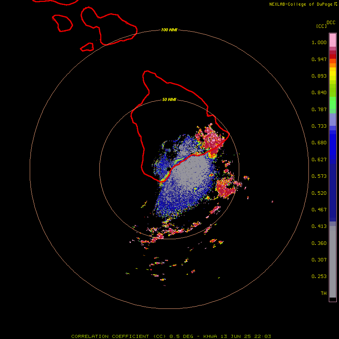
Task: Click the 0.680 color scale value
Action: [x=319, y=143]
